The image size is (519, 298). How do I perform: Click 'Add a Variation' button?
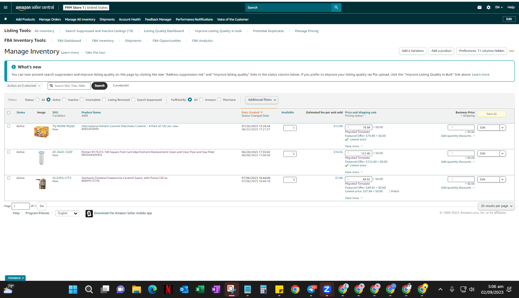coord(413,51)
